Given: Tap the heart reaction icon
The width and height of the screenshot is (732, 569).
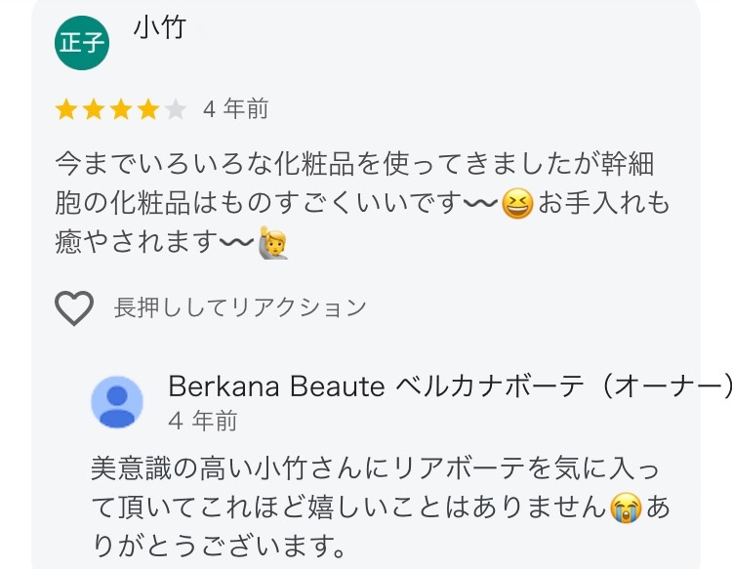Looking at the screenshot, I should coord(73,308).
